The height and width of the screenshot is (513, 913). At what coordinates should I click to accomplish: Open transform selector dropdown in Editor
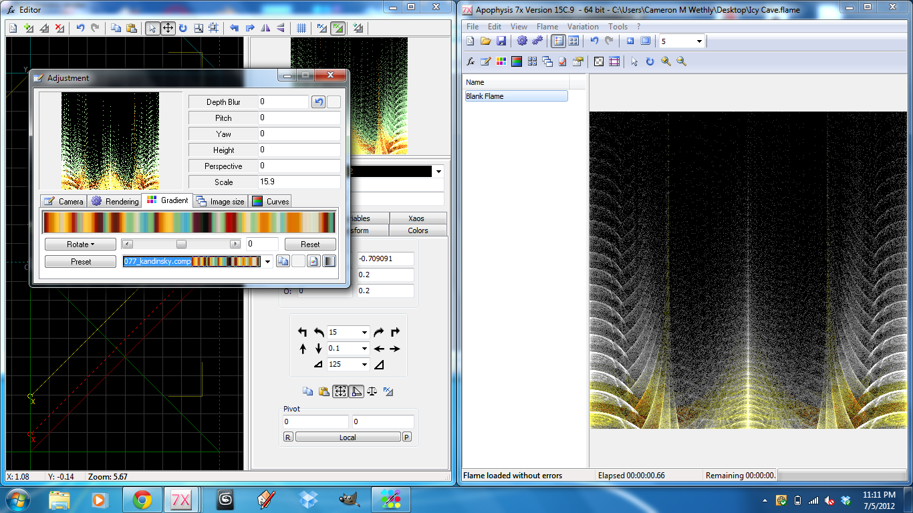coord(438,172)
